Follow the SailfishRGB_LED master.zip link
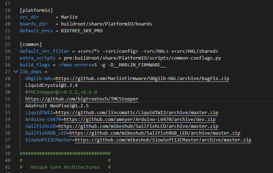Viewport: 273px width, 173px height. coord(155,133)
